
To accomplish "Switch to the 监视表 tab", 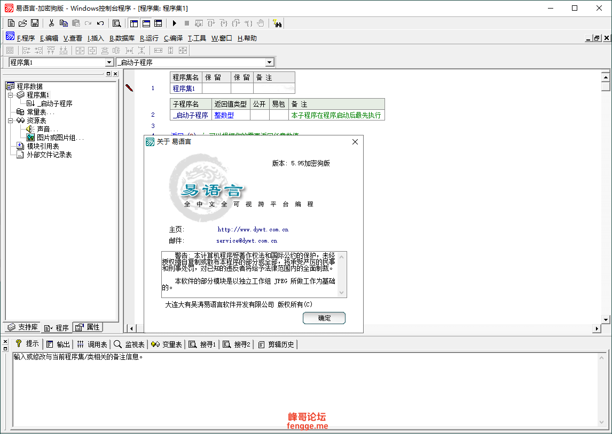I will point(129,344).
